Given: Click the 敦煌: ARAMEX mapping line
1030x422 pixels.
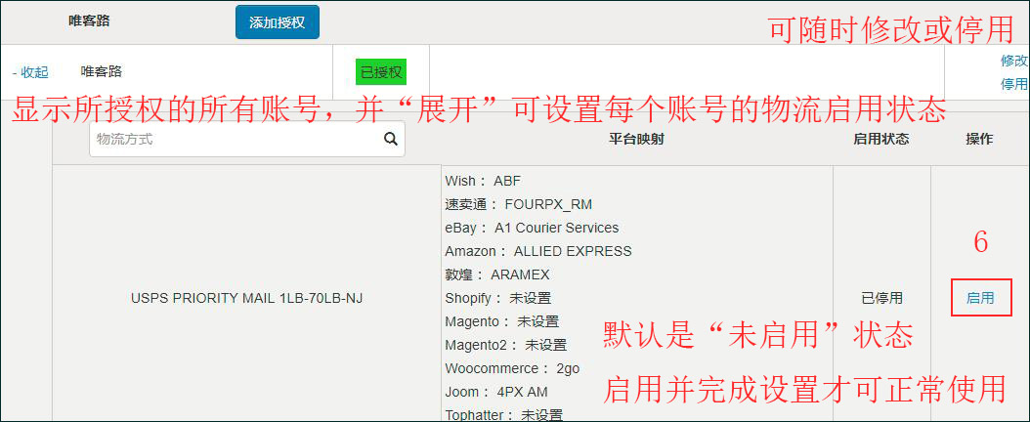Looking at the screenshot, I should pyautogui.click(x=497, y=275).
